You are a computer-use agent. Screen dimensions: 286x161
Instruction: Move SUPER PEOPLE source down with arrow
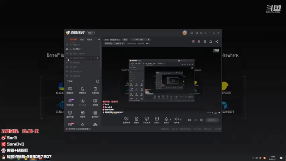click(x=94, y=58)
